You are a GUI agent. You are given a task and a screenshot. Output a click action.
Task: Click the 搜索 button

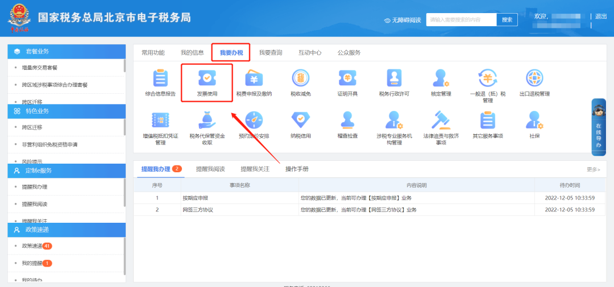click(507, 19)
